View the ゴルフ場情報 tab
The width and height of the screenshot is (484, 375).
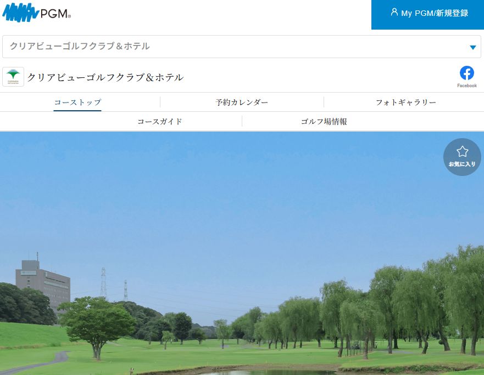pos(324,122)
